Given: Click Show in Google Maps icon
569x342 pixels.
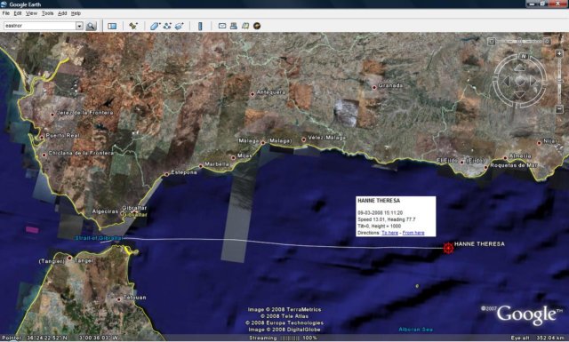Looking at the screenshot, I should pyautogui.click(x=245, y=26).
